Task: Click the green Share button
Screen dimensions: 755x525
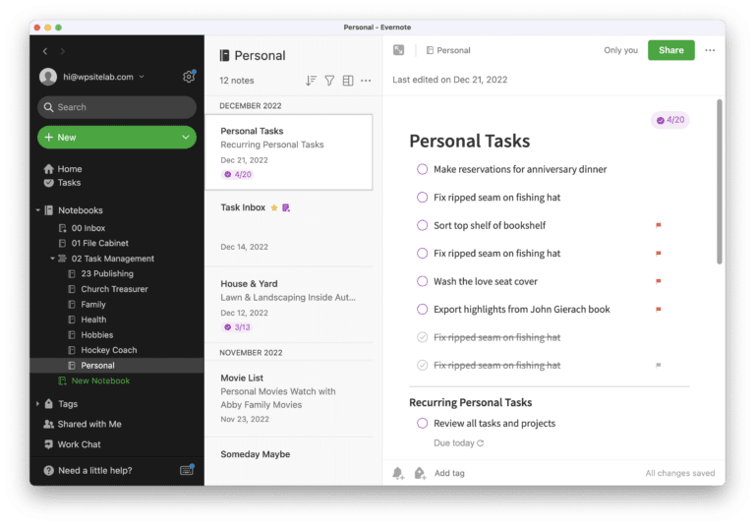Action: (670, 50)
